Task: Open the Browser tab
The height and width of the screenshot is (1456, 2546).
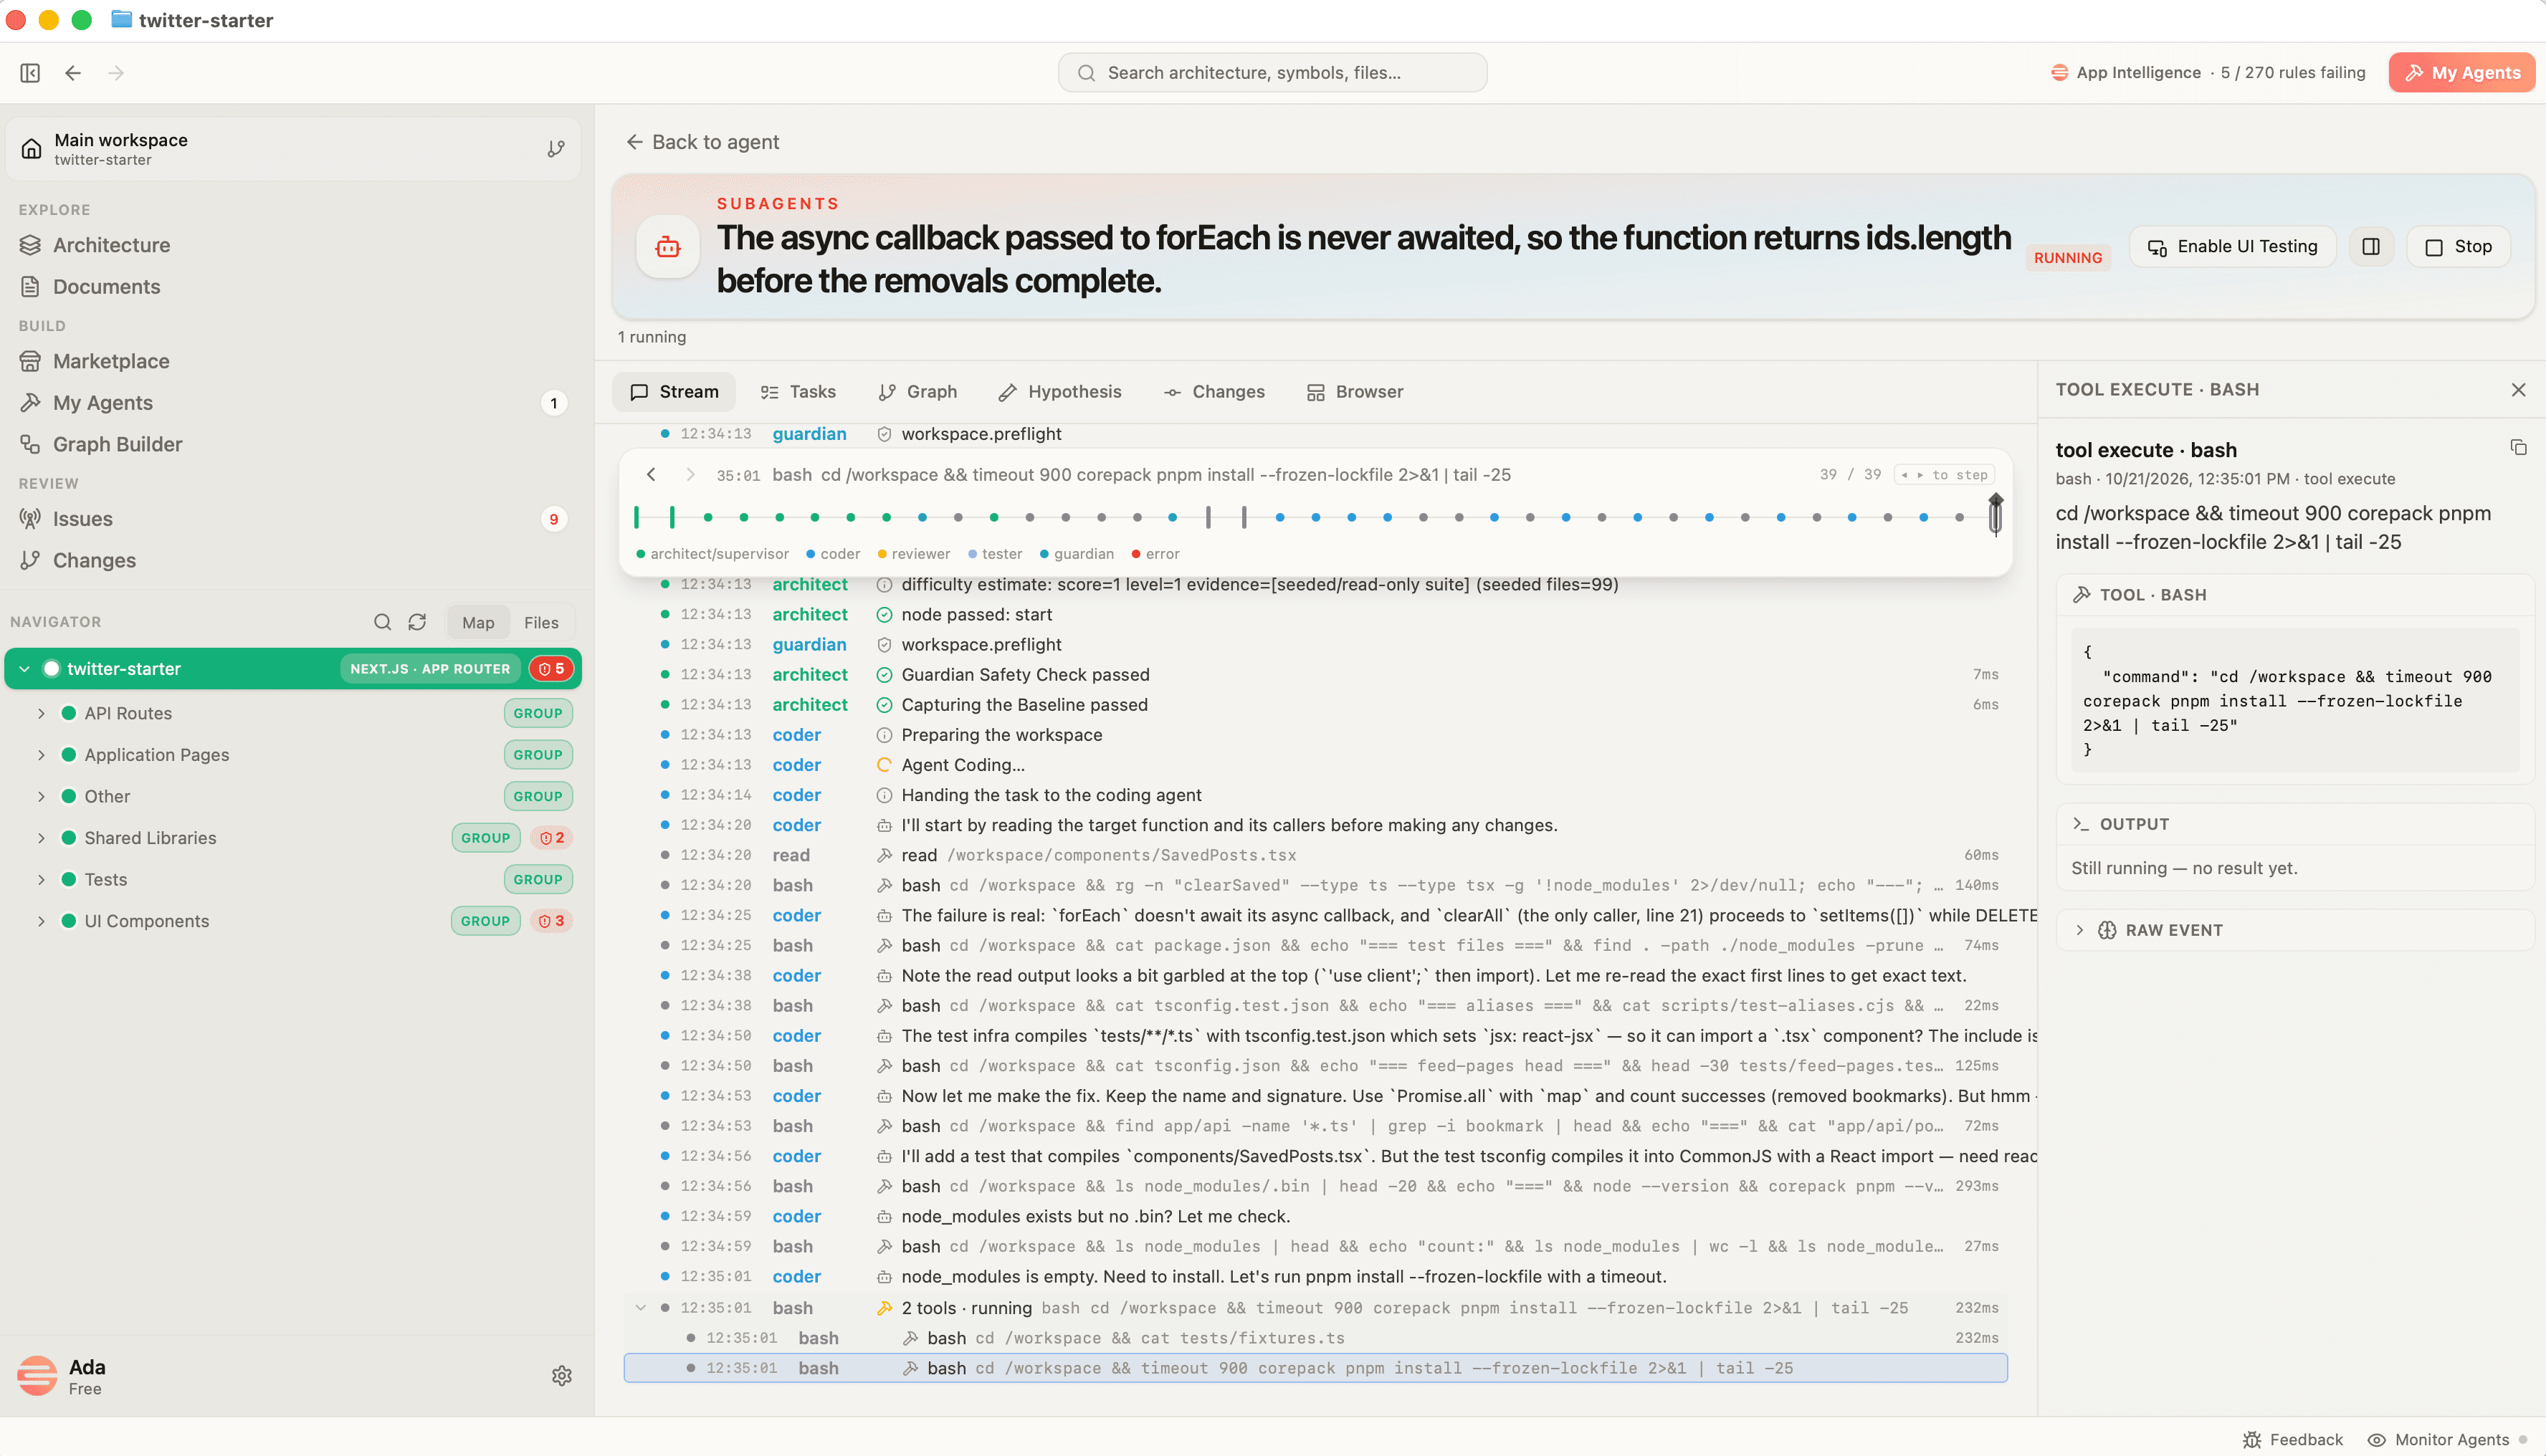Action: click(x=1355, y=392)
